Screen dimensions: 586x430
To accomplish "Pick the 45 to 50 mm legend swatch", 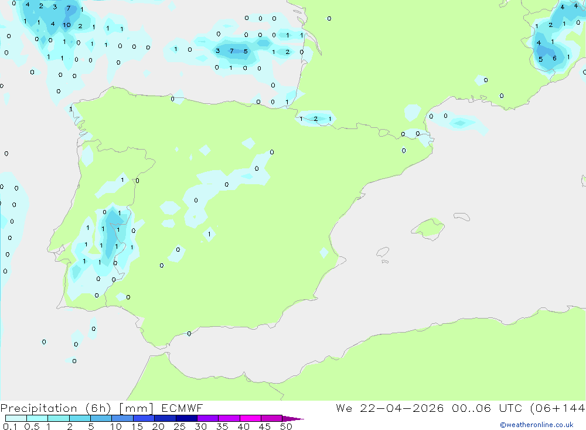I will (271, 418).
